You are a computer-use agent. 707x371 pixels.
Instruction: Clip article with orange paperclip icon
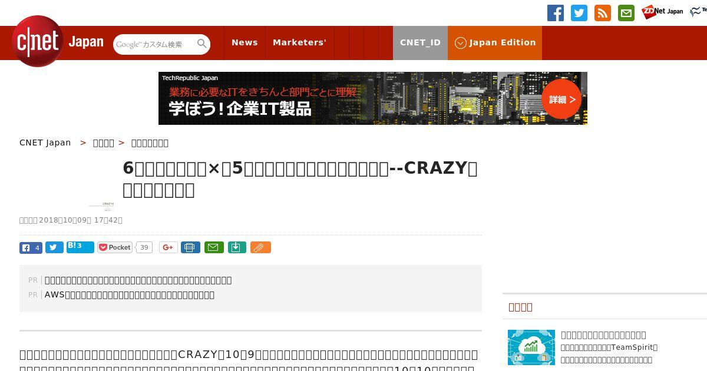coord(260,248)
